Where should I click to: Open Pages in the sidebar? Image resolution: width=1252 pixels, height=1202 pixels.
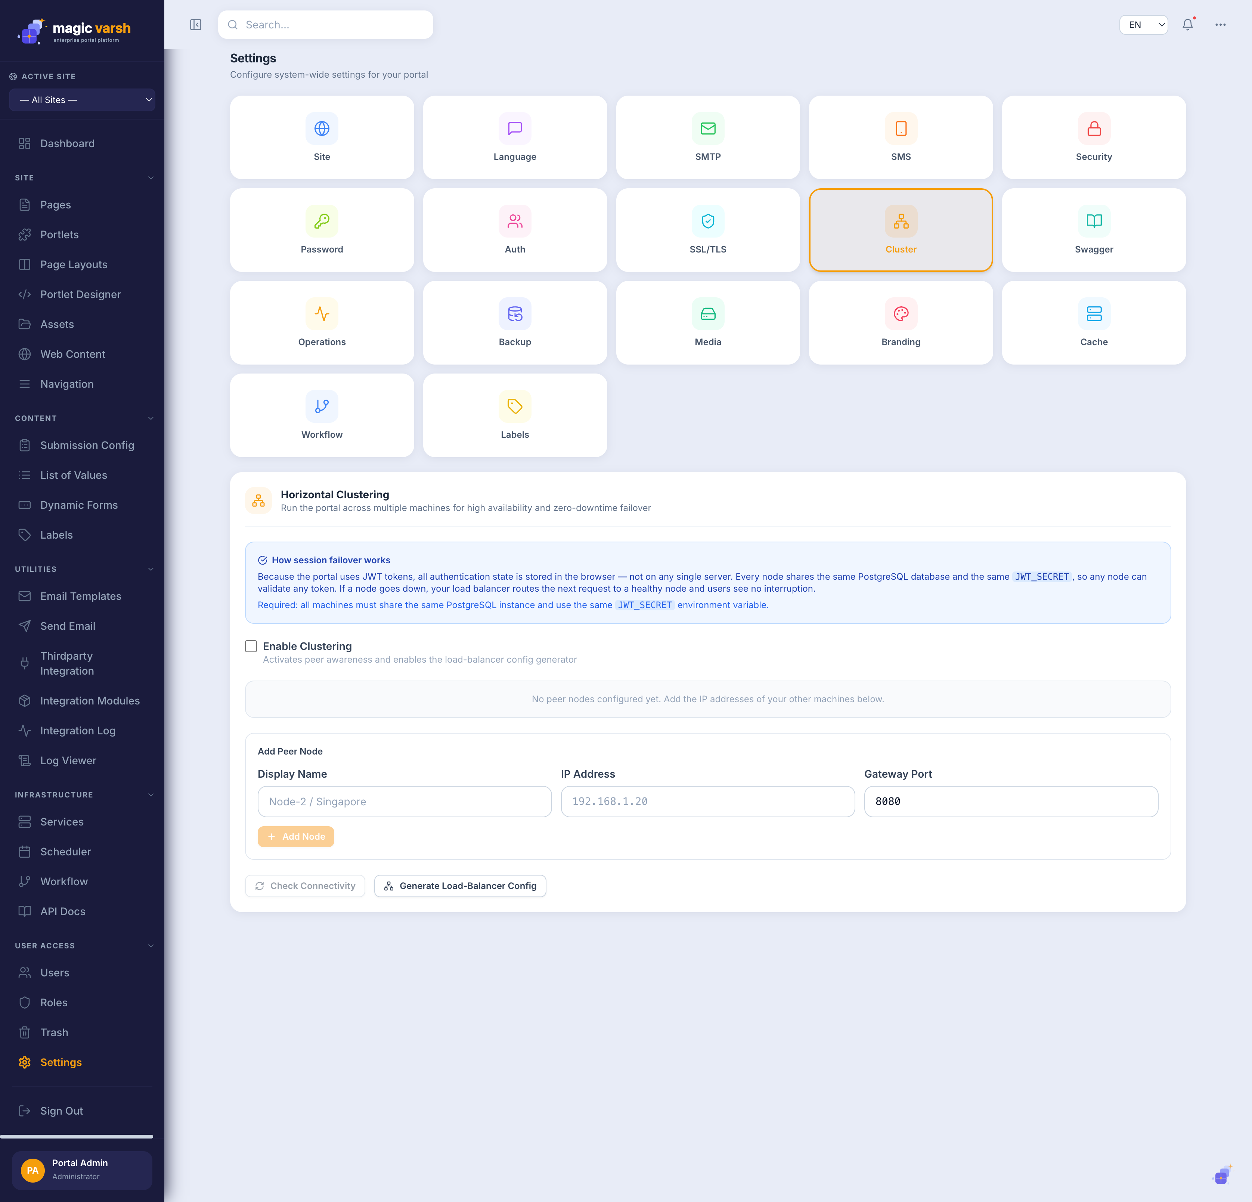coord(82,204)
